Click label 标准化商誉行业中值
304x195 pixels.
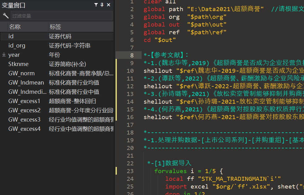(x=74, y=92)
